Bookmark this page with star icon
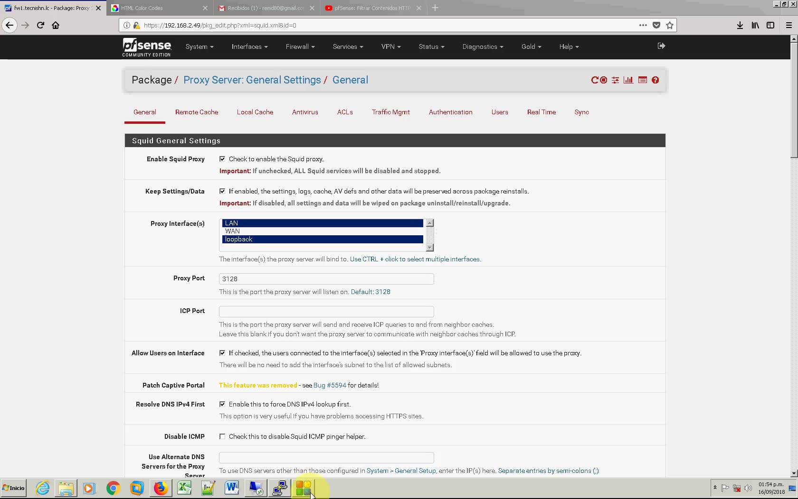This screenshot has height=499, width=798. coord(670,25)
